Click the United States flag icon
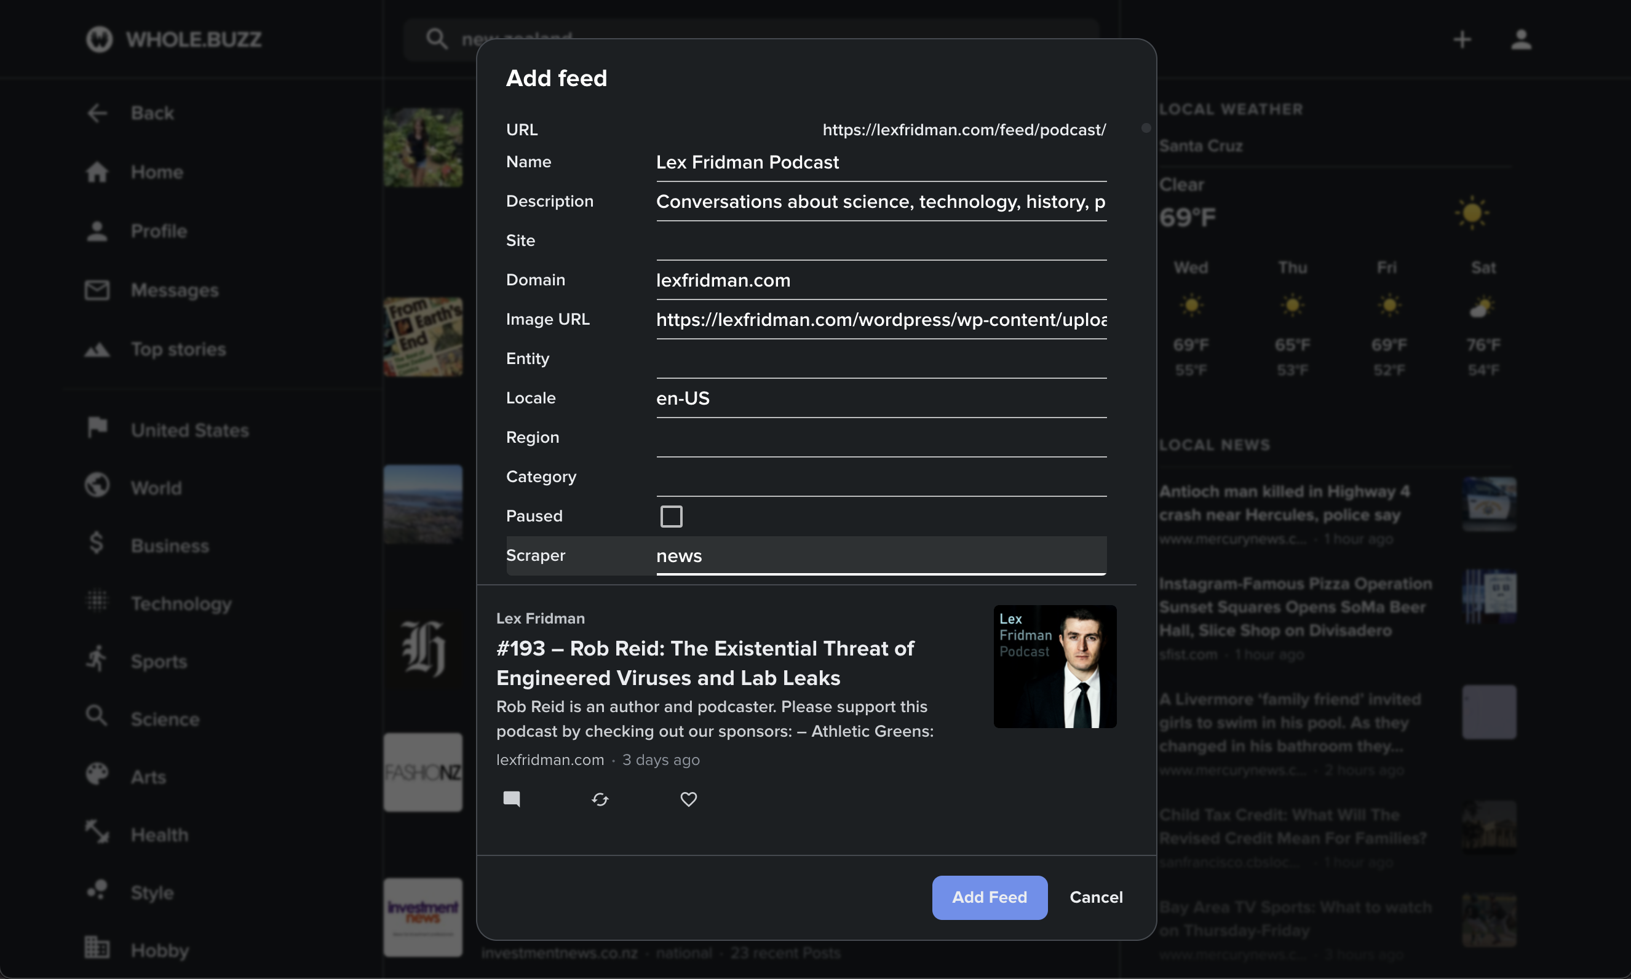1631x979 pixels. pos(97,428)
